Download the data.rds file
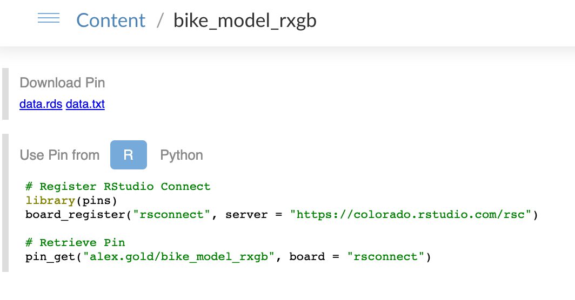The image size is (575, 300). tap(41, 104)
